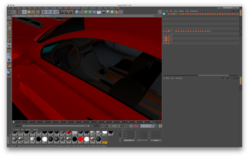The width and height of the screenshot is (249, 157).
Task: Click the spline pen tool icon
Action: click(81, 12)
